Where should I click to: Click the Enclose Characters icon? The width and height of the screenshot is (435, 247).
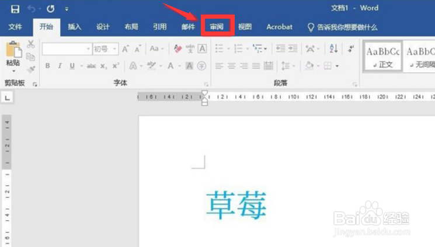tap(201, 66)
